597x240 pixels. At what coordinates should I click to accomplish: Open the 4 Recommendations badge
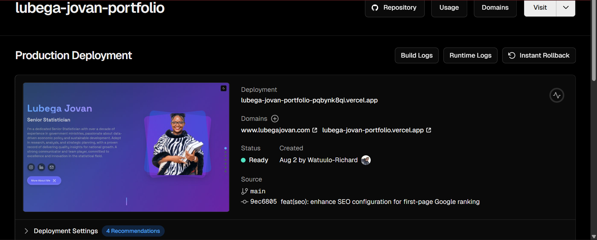(133, 231)
